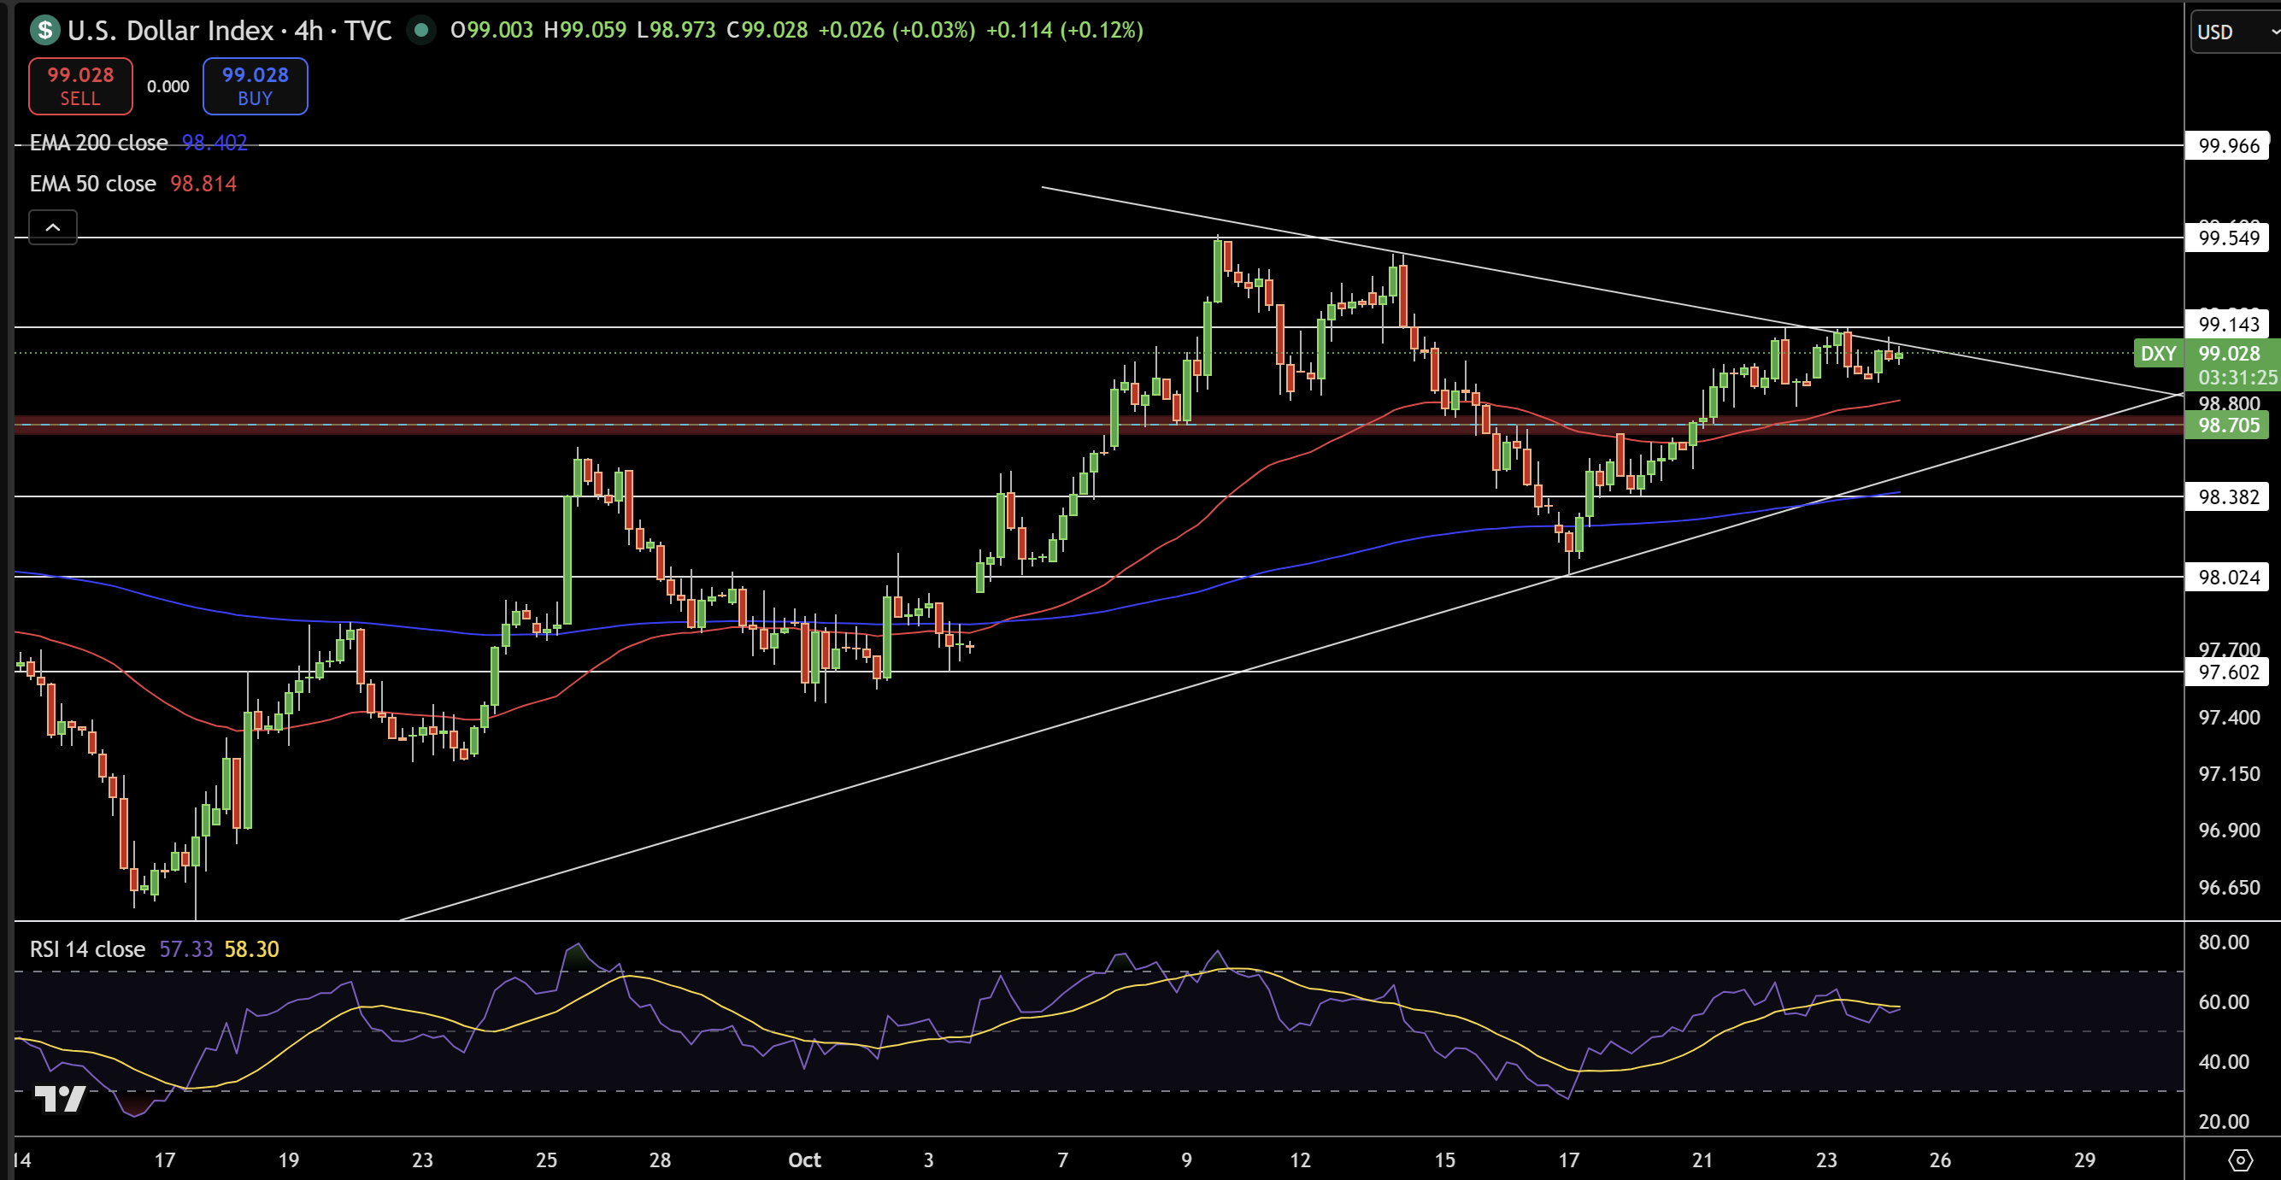Click the green DXY price tag
Image resolution: width=2281 pixels, height=1180 pixels.
2157,353
